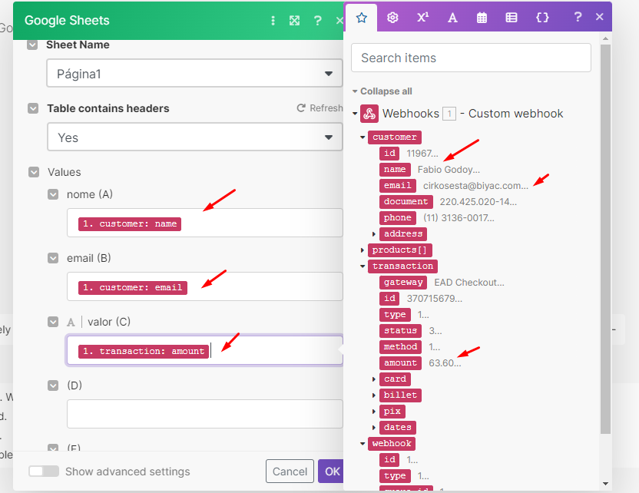Select the customer name variable
This screenshot has height=493, width=639.
click(395, 170)
